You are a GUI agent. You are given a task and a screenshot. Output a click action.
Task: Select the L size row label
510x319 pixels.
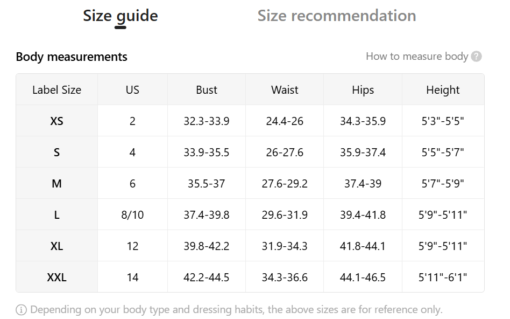pos(56,215)
